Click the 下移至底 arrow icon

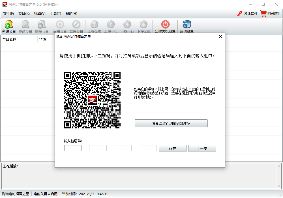[144, 25]
